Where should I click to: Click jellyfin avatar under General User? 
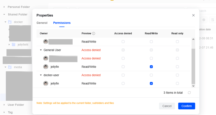(x=46, y=67)
